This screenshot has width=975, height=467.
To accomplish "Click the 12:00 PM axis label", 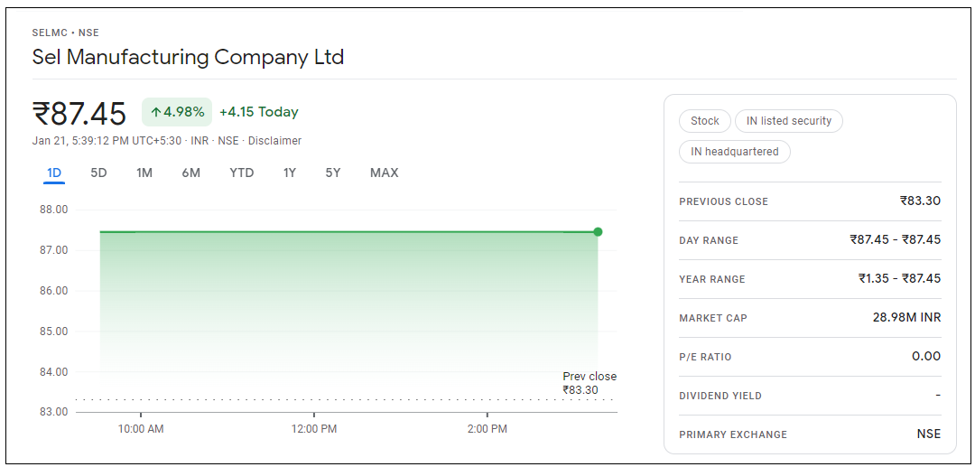I will click(x=314, y=429).
